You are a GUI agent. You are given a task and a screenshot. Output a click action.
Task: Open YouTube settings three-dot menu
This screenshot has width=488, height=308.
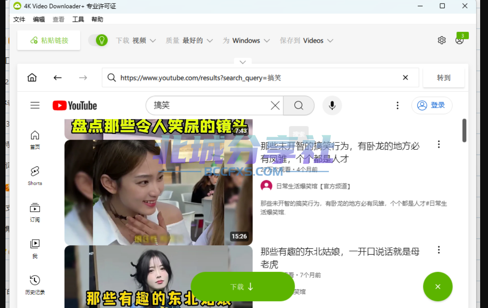(x=398, y=105)
